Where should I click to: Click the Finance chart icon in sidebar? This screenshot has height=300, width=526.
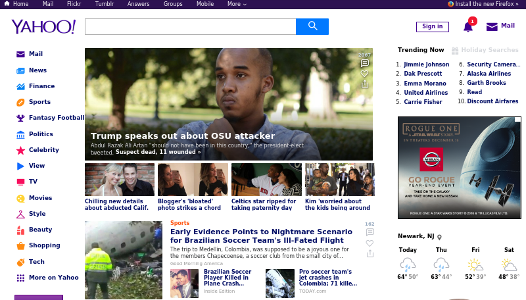click(20, 86)
